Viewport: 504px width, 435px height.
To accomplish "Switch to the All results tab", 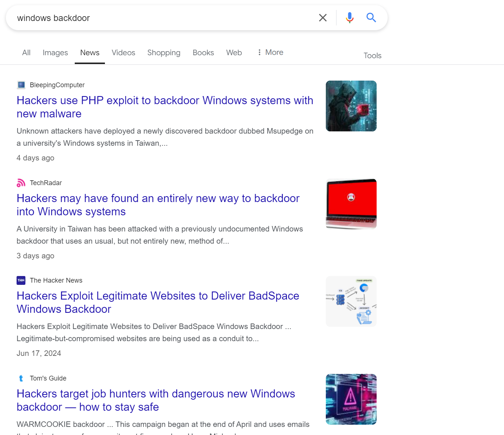I will point(26,53).
